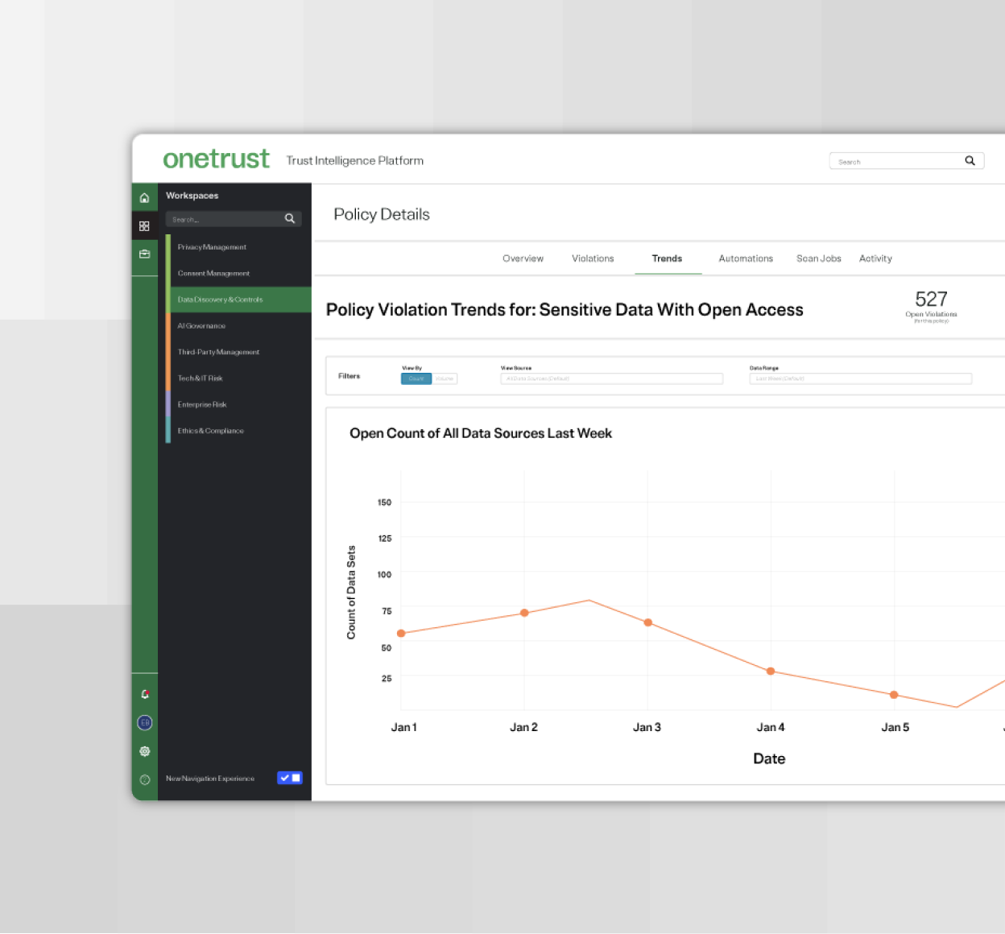
Task: Switch View By to Volume
Action: pyautogui.click(x=444, y=378)
